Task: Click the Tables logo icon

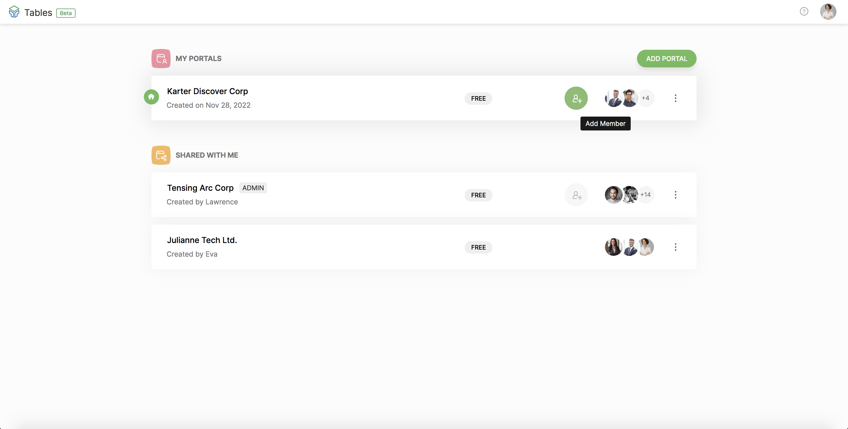Action: 14,12
